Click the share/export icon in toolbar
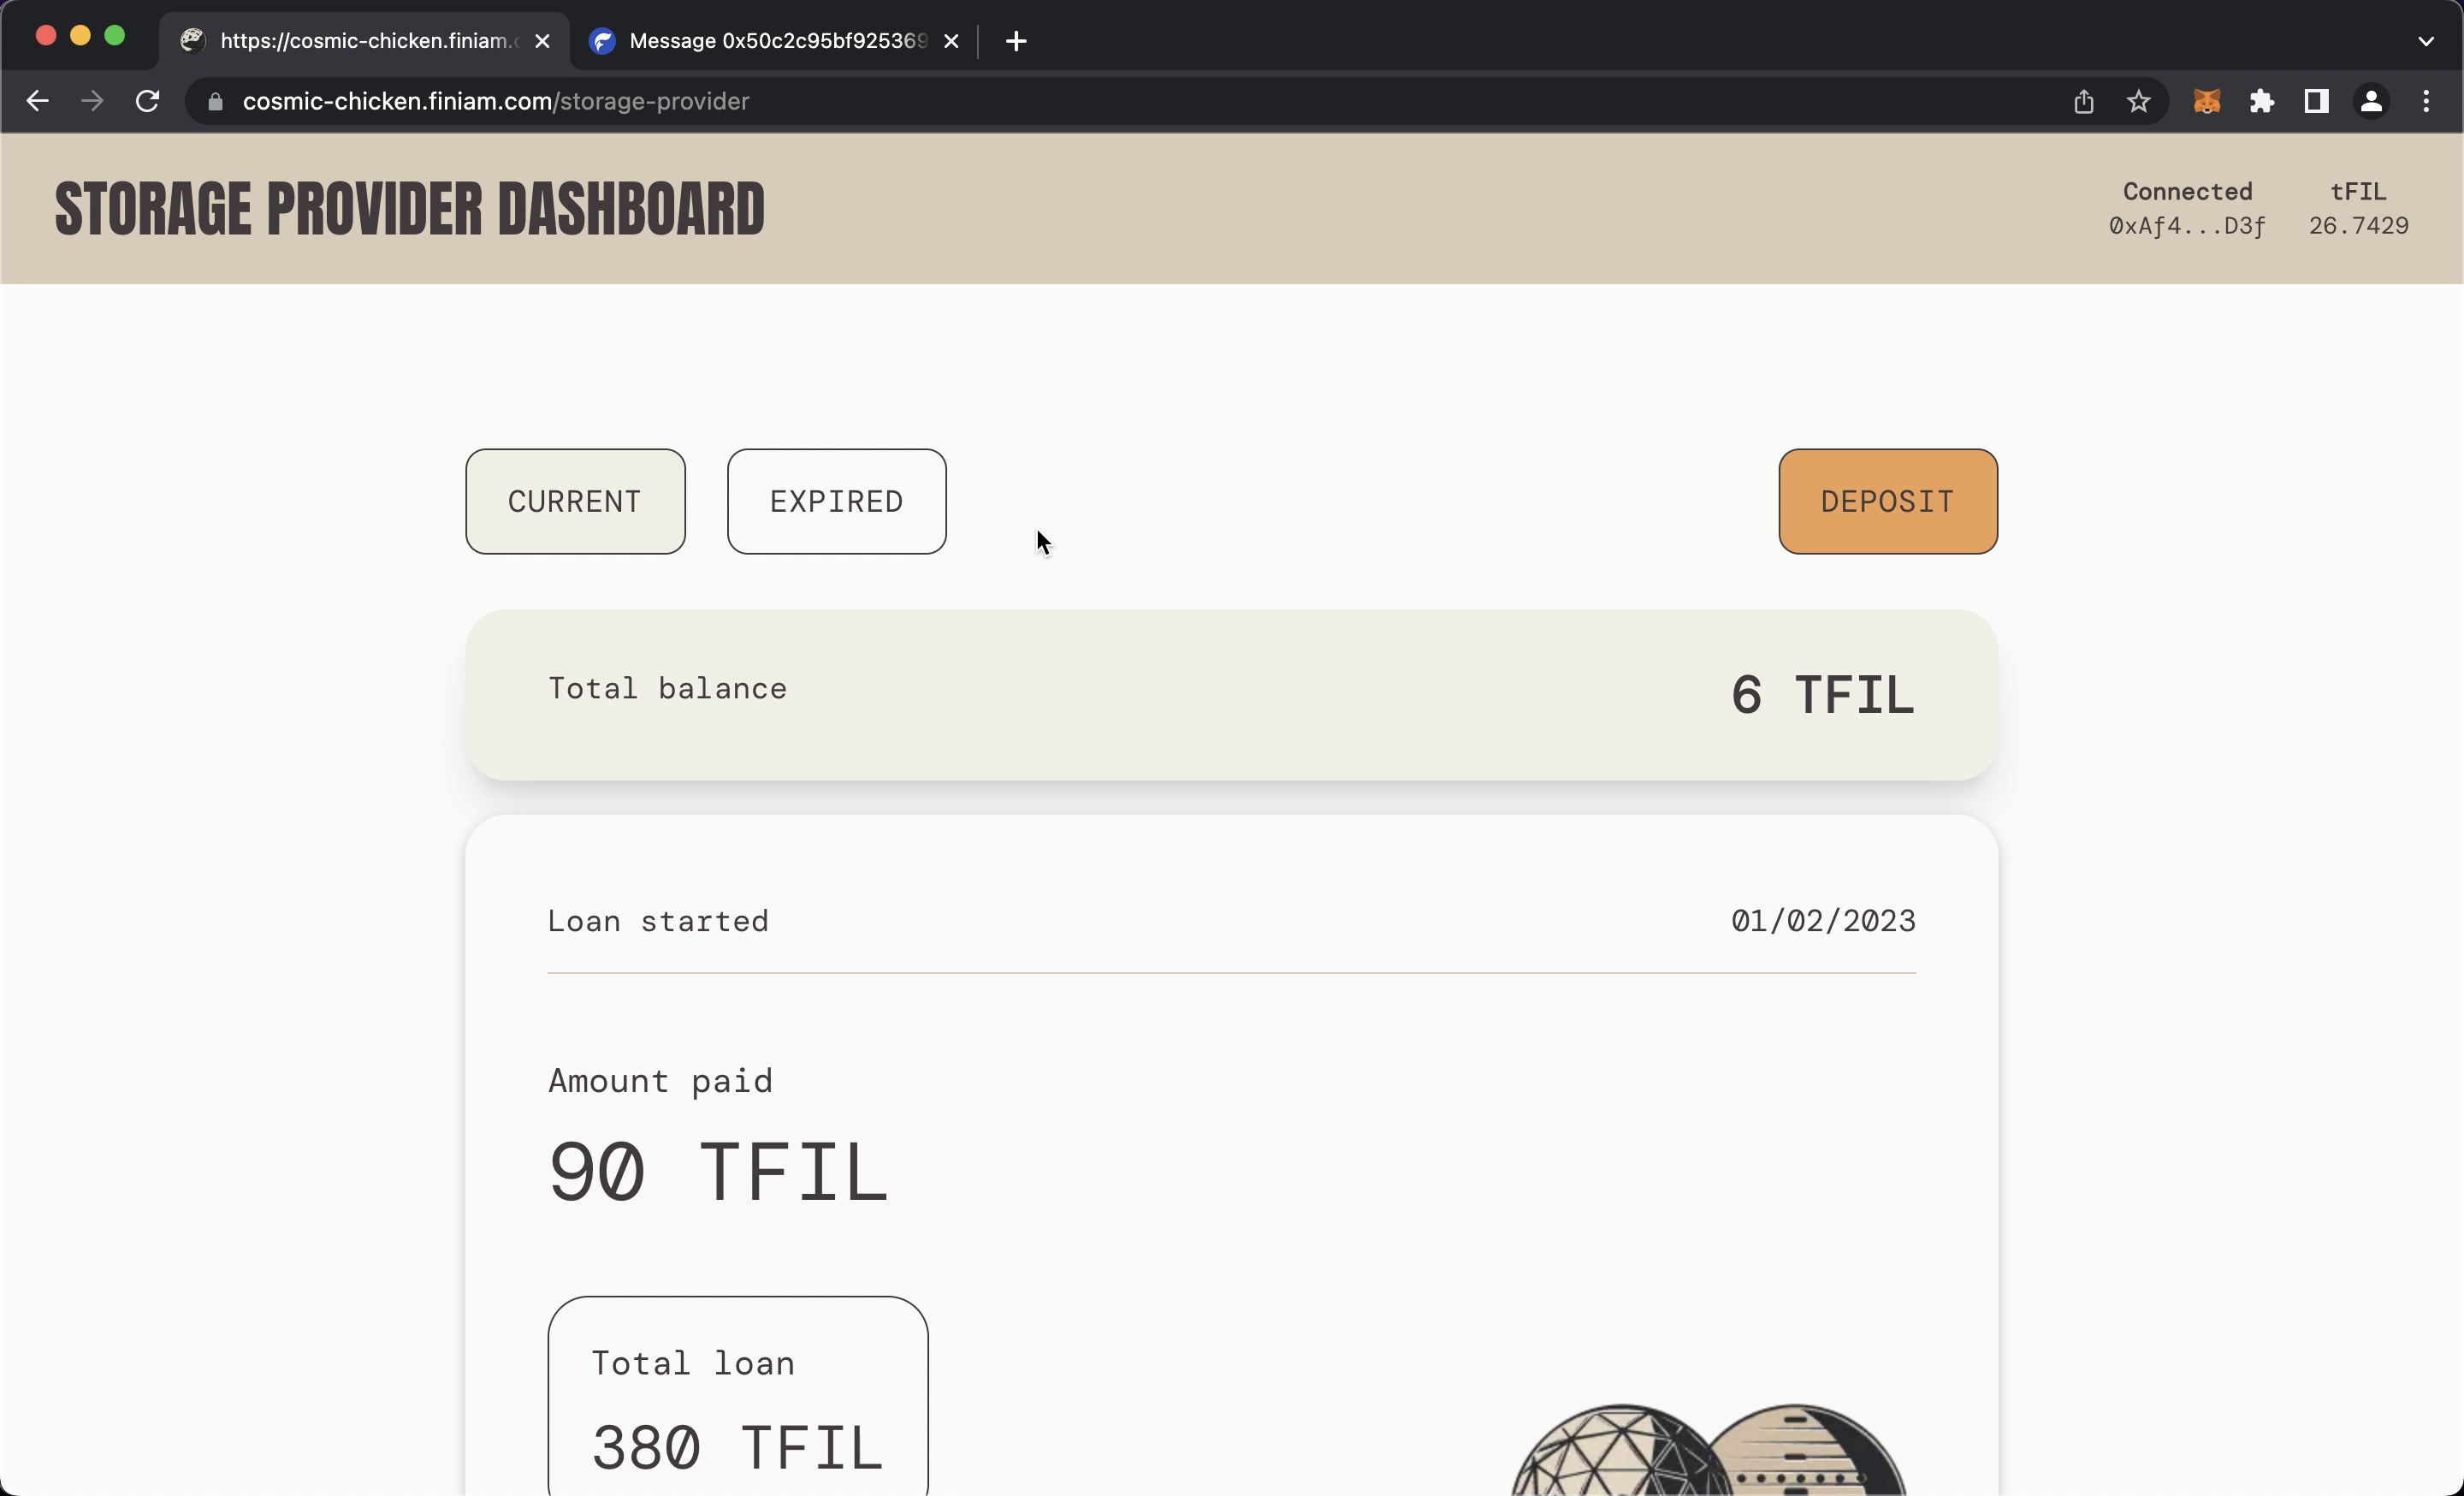This screenshot has height=1496, width=2464. pos(2084,100)
